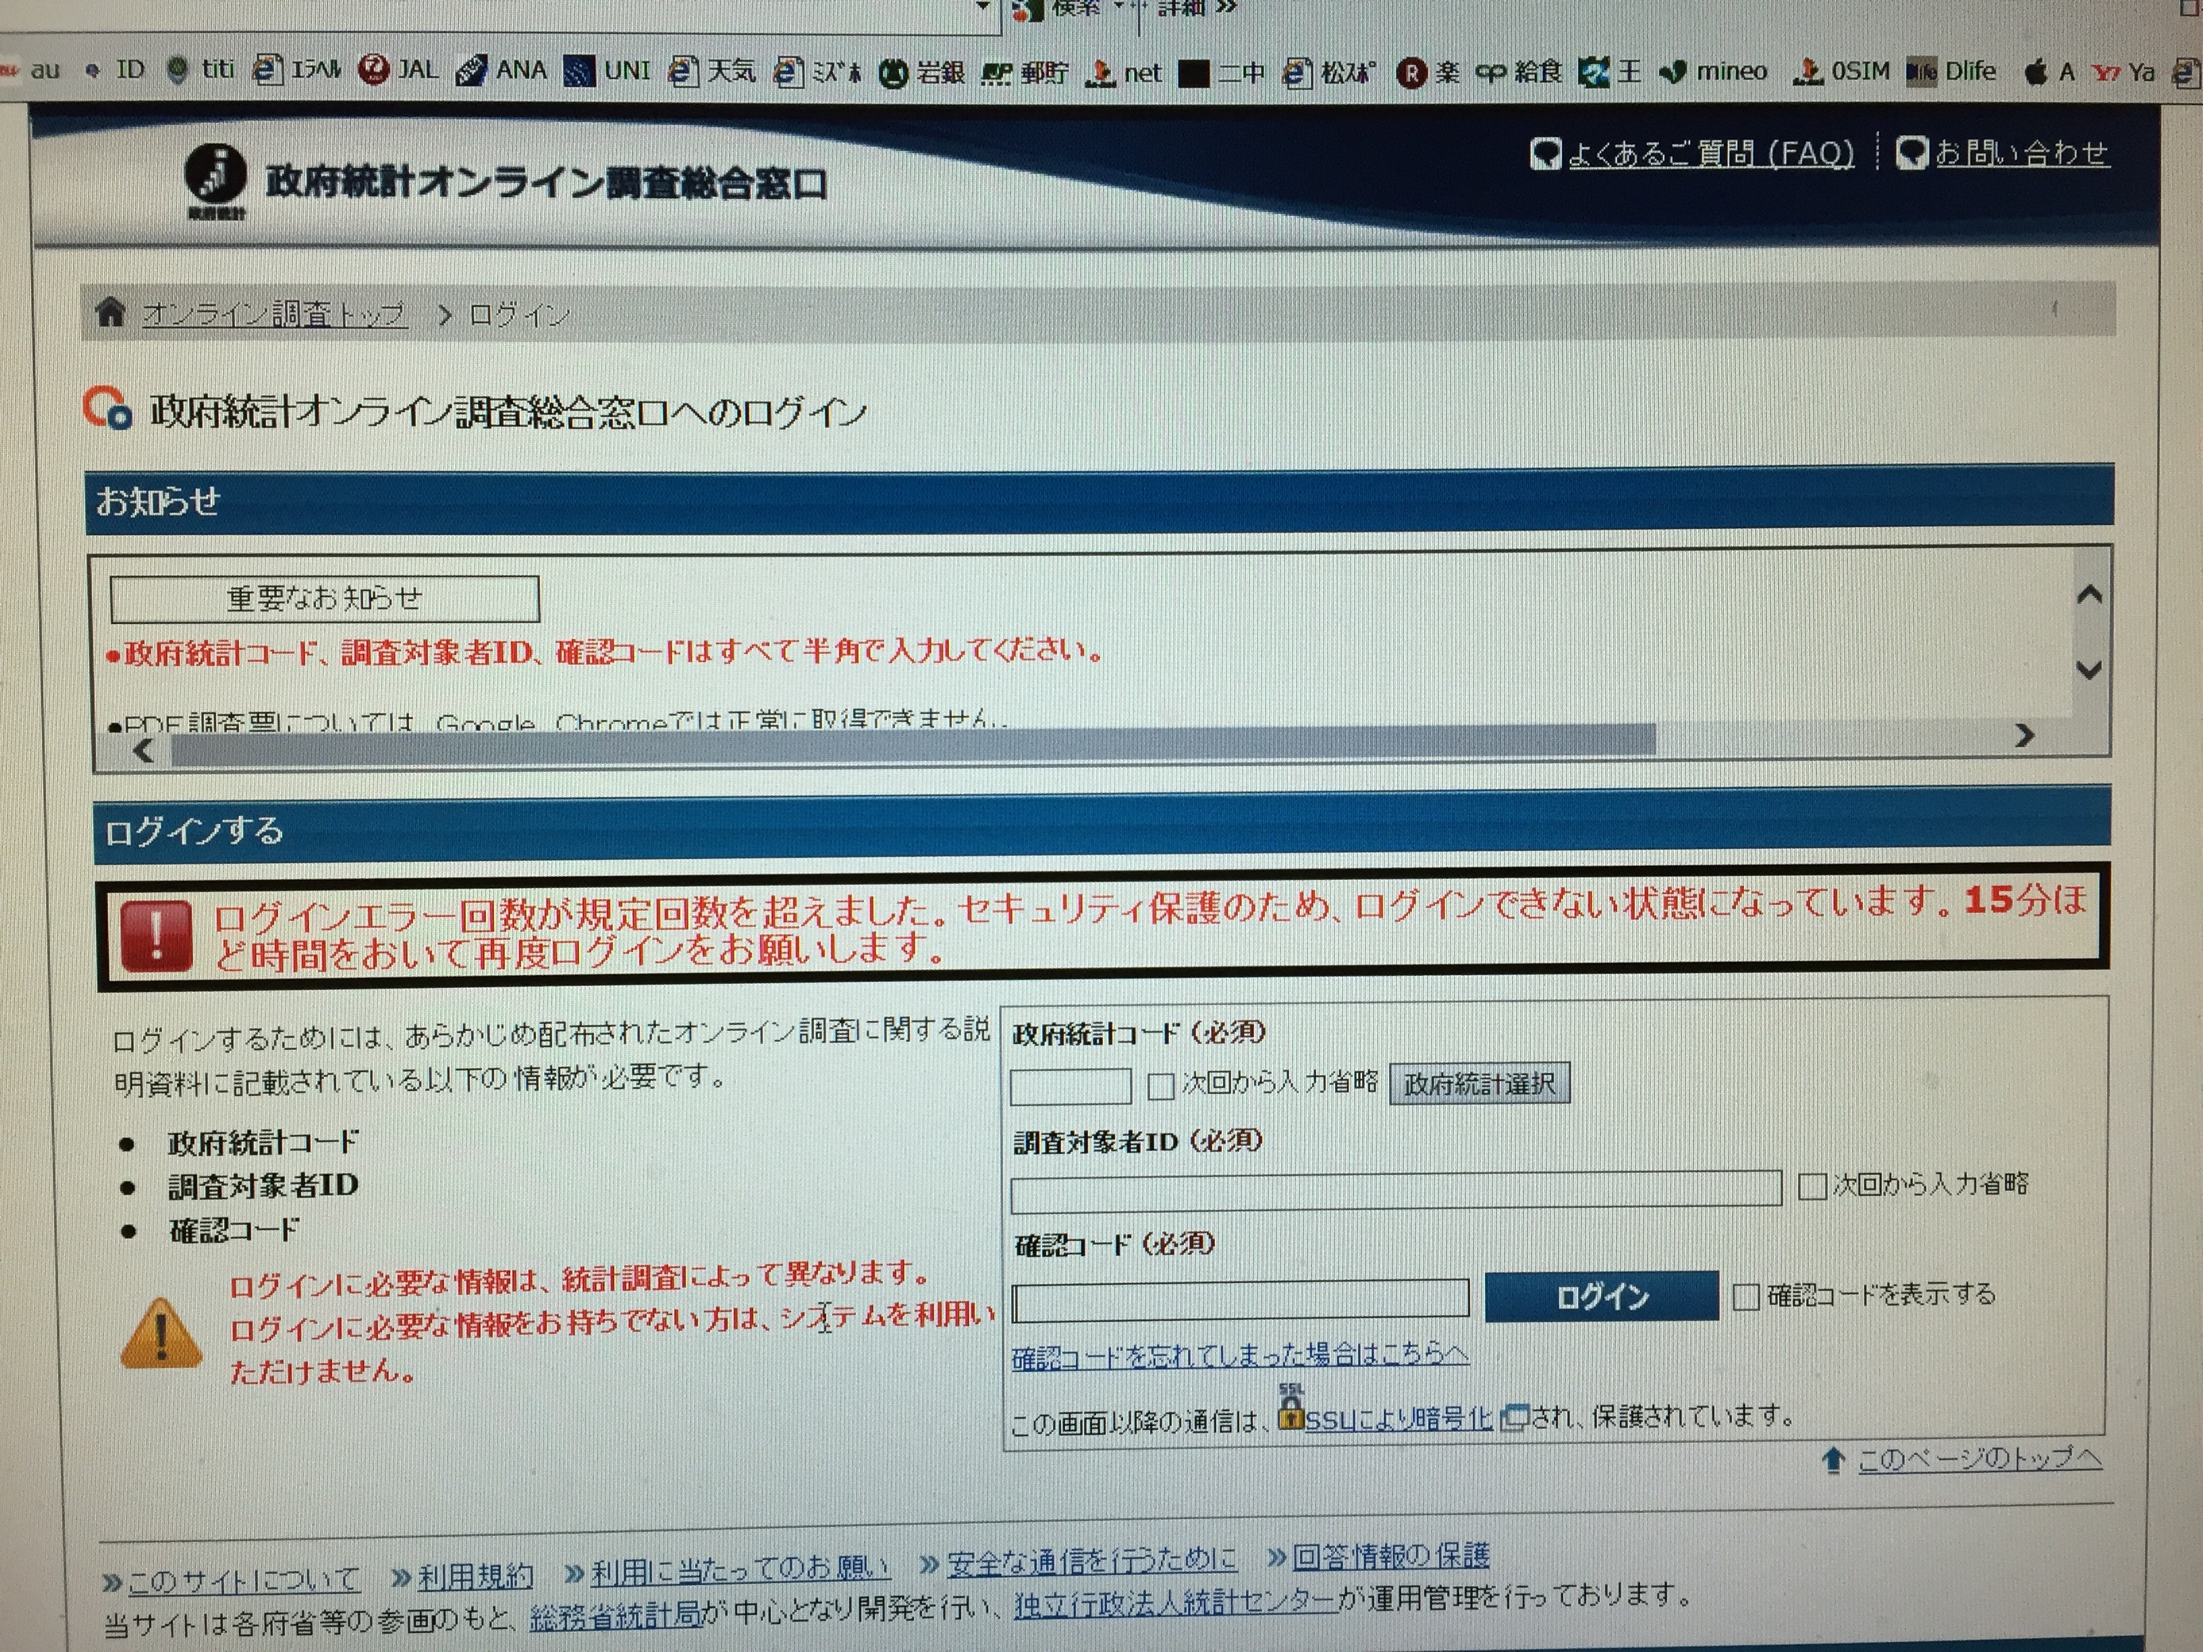Click the 政府統計選択 button
Viewport: 2203px width, 1652px height.
[1479, 1083]
